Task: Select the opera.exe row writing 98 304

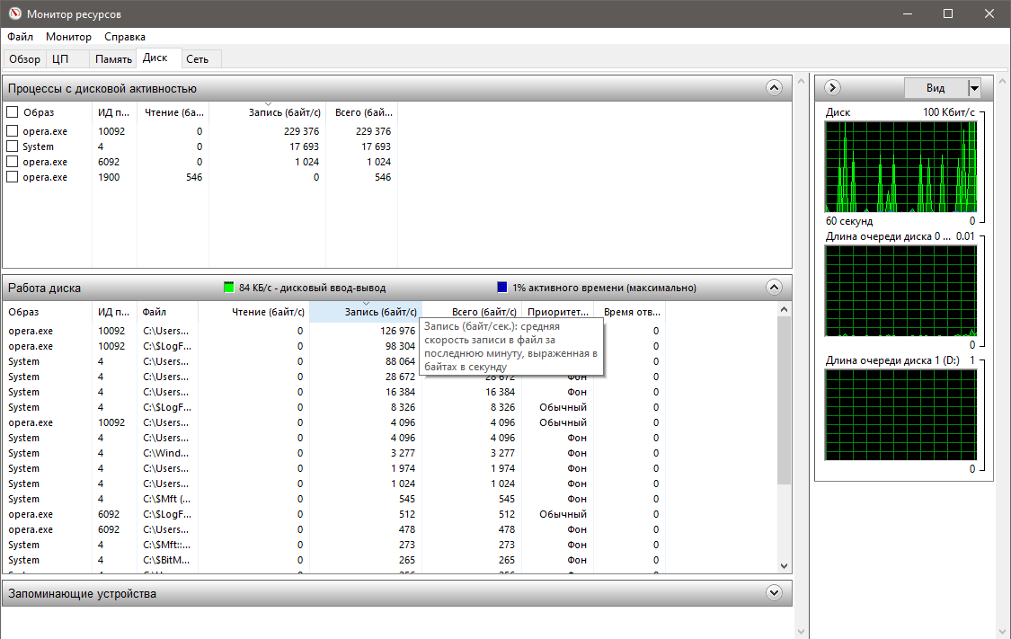Action: coord(334,346)
